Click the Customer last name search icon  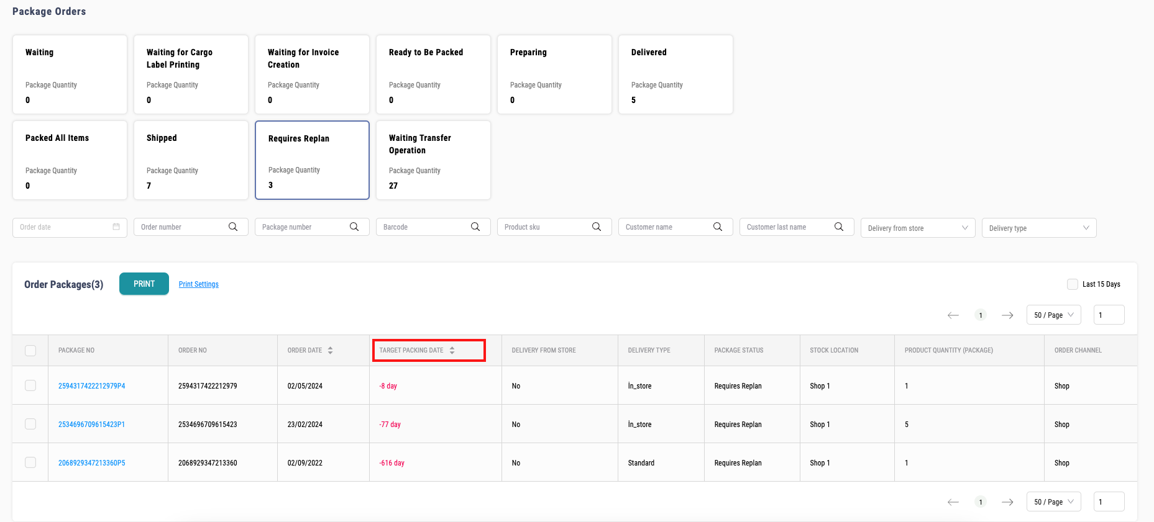pyautogui.click(x=839, y=227)
